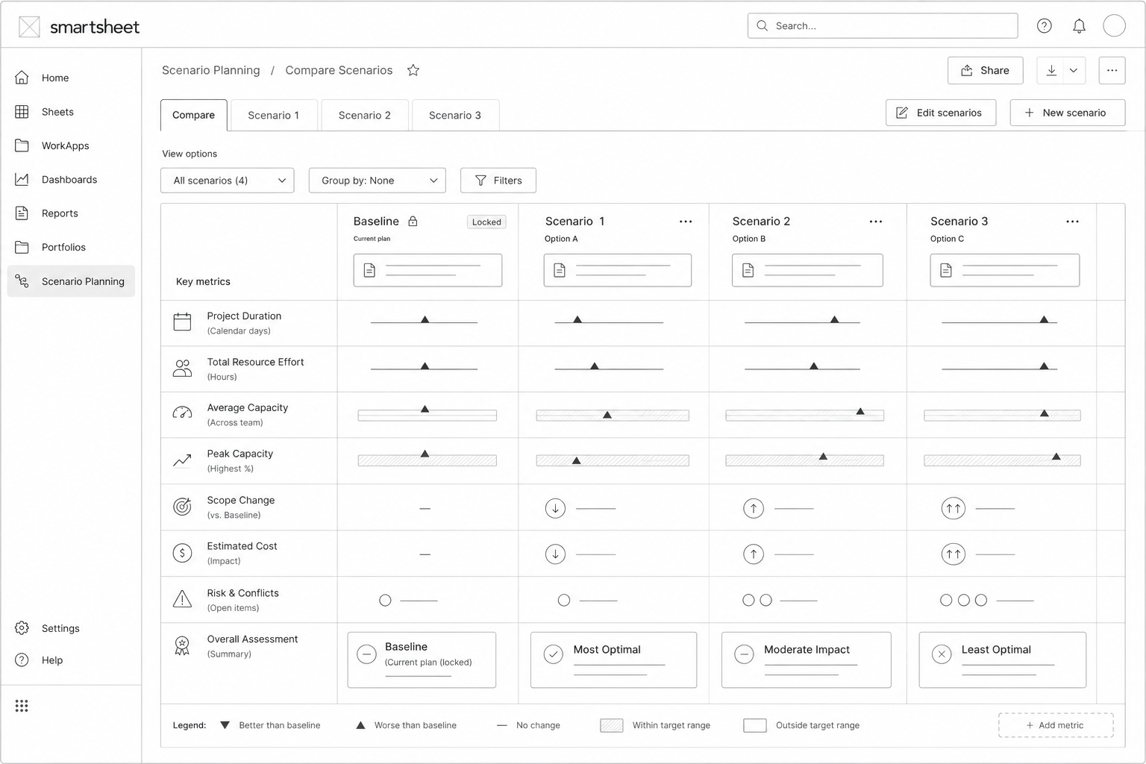
Task: Click the Overall Assessment ribbon icon
Action: [x=182, y=645]
